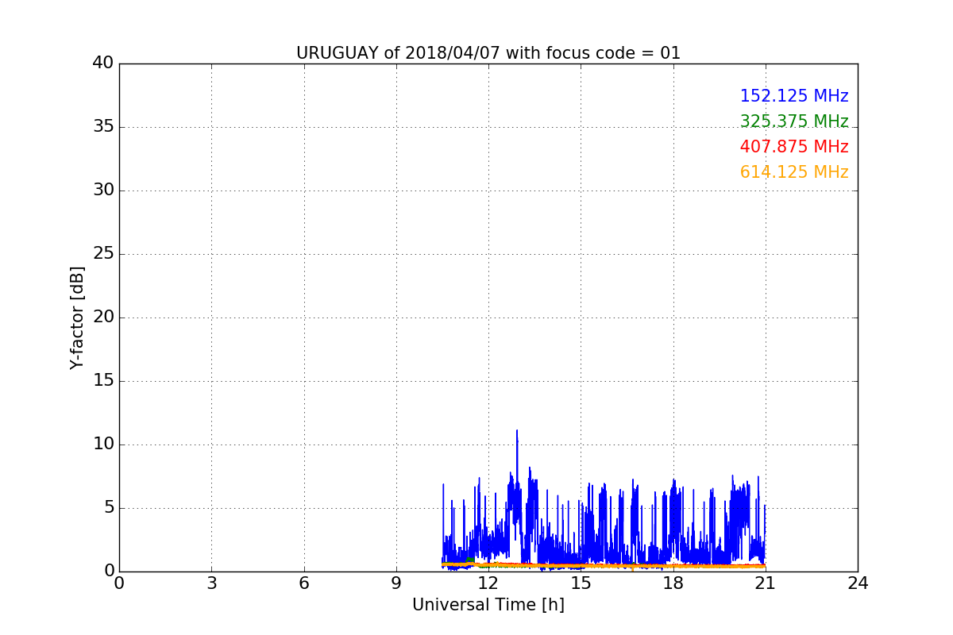
Task: Select the 614.125 MHz legend label
Action: (x=794, y=172)
